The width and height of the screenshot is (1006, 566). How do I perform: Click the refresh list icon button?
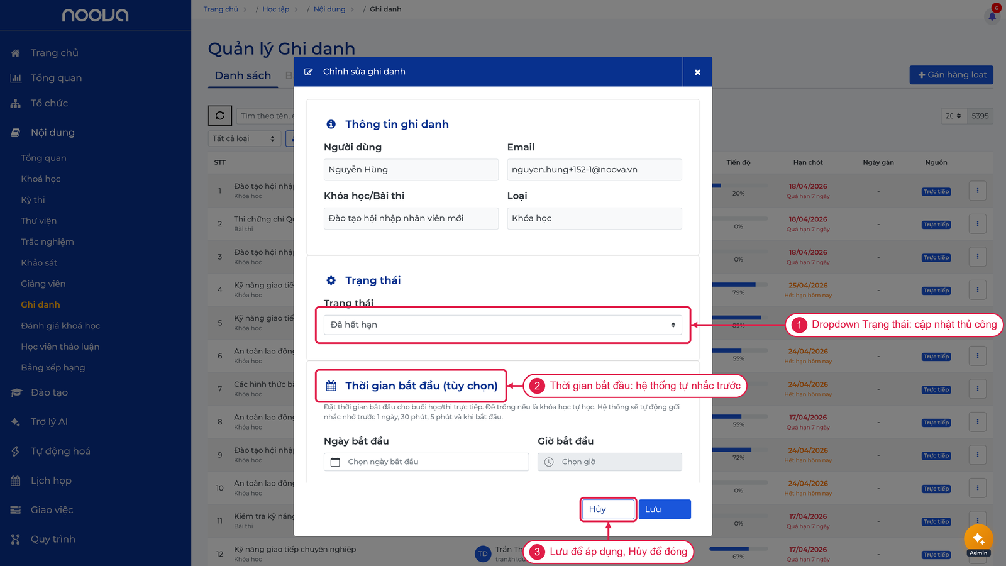pos(220,116)
